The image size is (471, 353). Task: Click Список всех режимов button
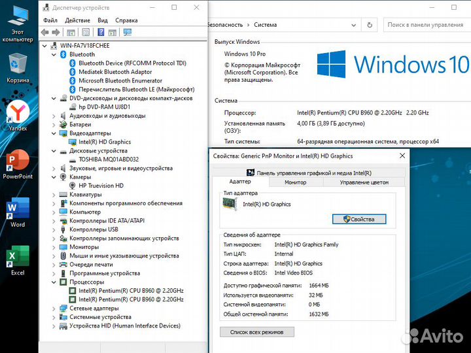(257, 332)
